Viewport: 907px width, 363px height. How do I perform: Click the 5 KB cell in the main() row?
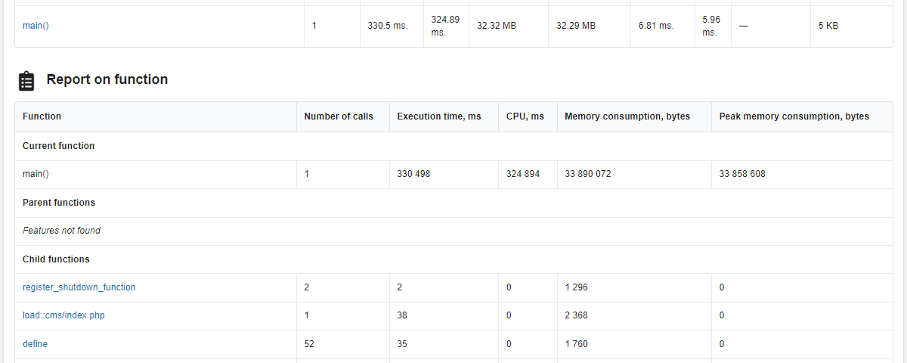click(x=828, y=26)
